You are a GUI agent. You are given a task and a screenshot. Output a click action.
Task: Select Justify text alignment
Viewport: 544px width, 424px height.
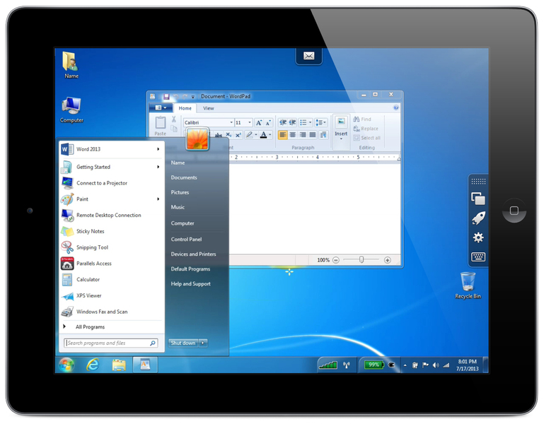pyautogui.click(x=313, y=134)
